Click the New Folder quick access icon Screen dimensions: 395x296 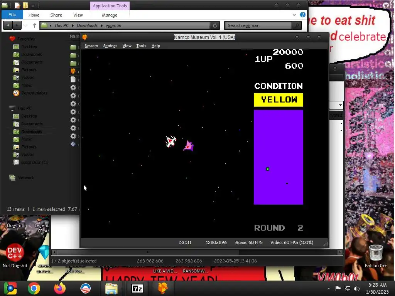pos(25,5)
